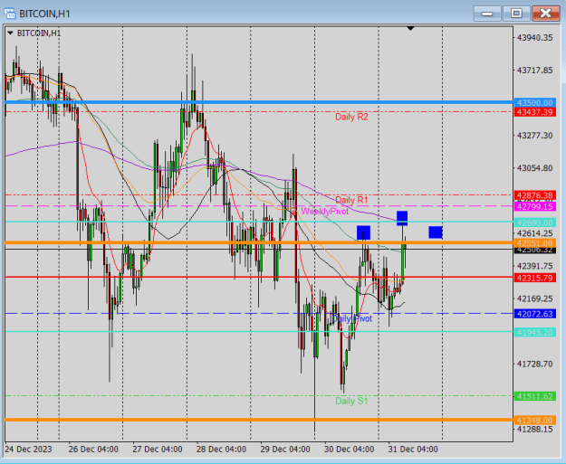Click the 28 Dec 04:00 time axis label
Screen dimensions: 566x464
pos(221,450)
